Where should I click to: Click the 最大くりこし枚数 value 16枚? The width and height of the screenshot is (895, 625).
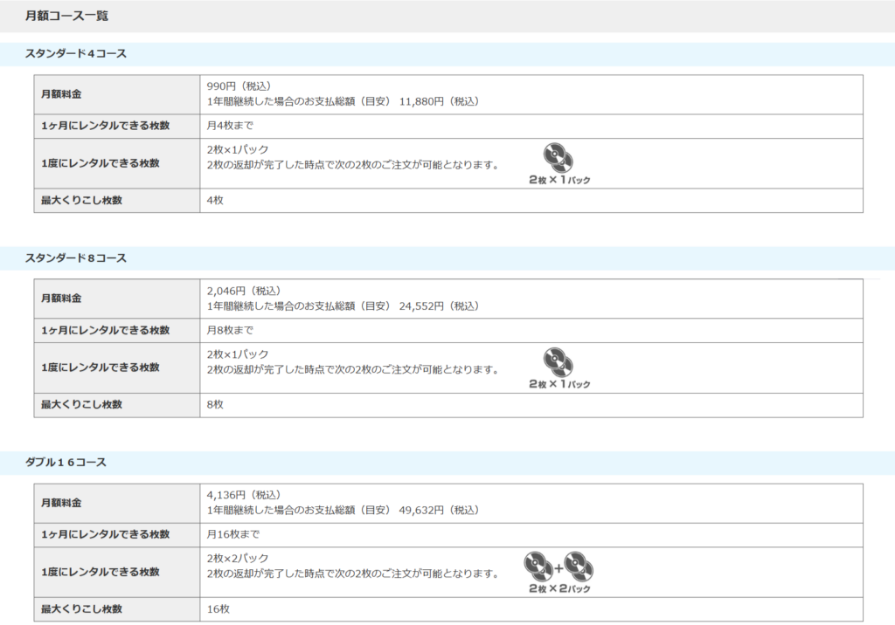pyautogui.click(x=219, y=608)
